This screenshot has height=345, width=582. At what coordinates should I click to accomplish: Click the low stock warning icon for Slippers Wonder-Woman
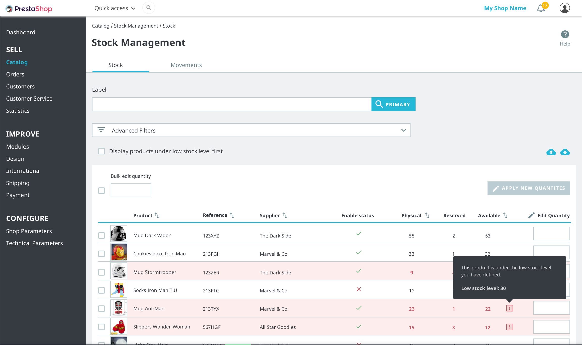[510, 327]
